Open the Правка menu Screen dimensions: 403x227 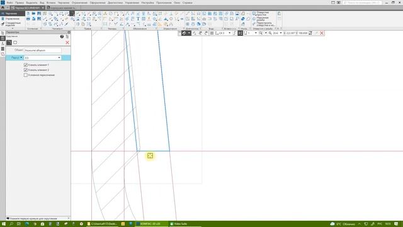[20, 3]
